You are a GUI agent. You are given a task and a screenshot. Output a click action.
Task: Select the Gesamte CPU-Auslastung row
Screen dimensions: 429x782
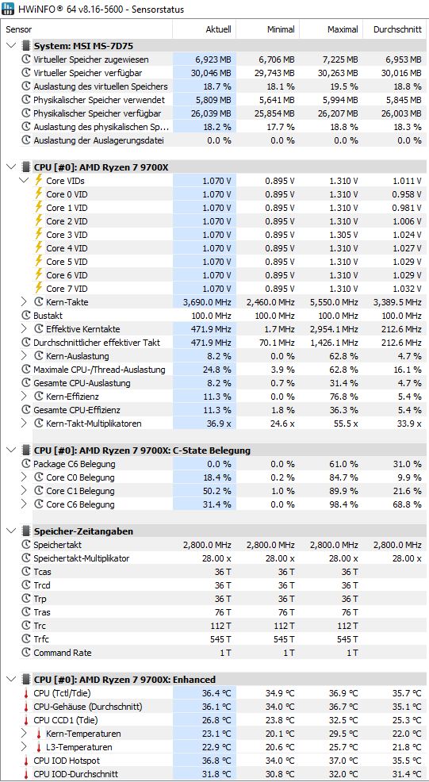click(214, 383)
